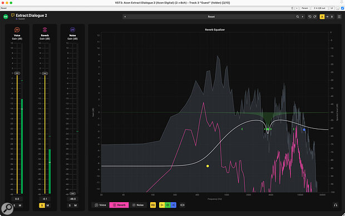Screen dimensions: 345x216
Task: Click the headphones monitor icon
Action: coord(336,205)
